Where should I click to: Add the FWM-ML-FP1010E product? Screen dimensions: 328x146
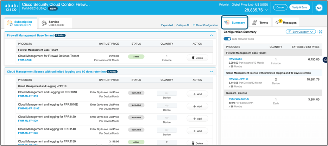coord(197,107)
